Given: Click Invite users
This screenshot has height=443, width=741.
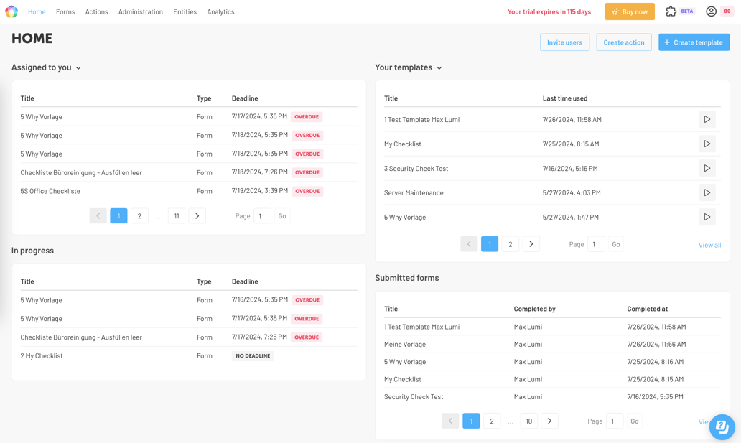Looking at the screenshot, I should click(564, 42).
